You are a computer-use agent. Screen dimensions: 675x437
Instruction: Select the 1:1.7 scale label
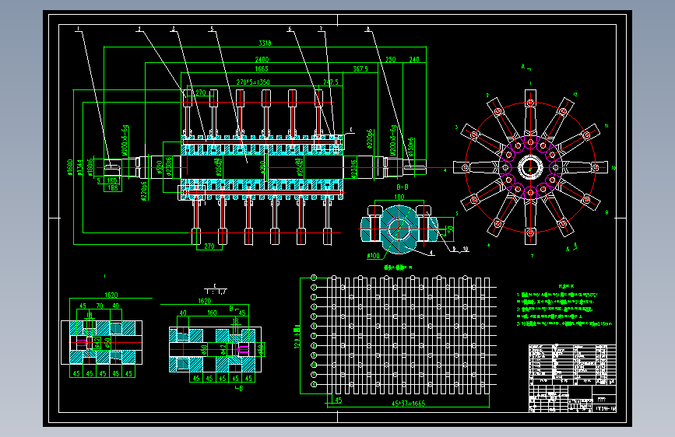[x=215, y=292]
